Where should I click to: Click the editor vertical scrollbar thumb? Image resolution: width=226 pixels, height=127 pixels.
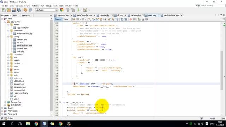[x=222, y=71]
